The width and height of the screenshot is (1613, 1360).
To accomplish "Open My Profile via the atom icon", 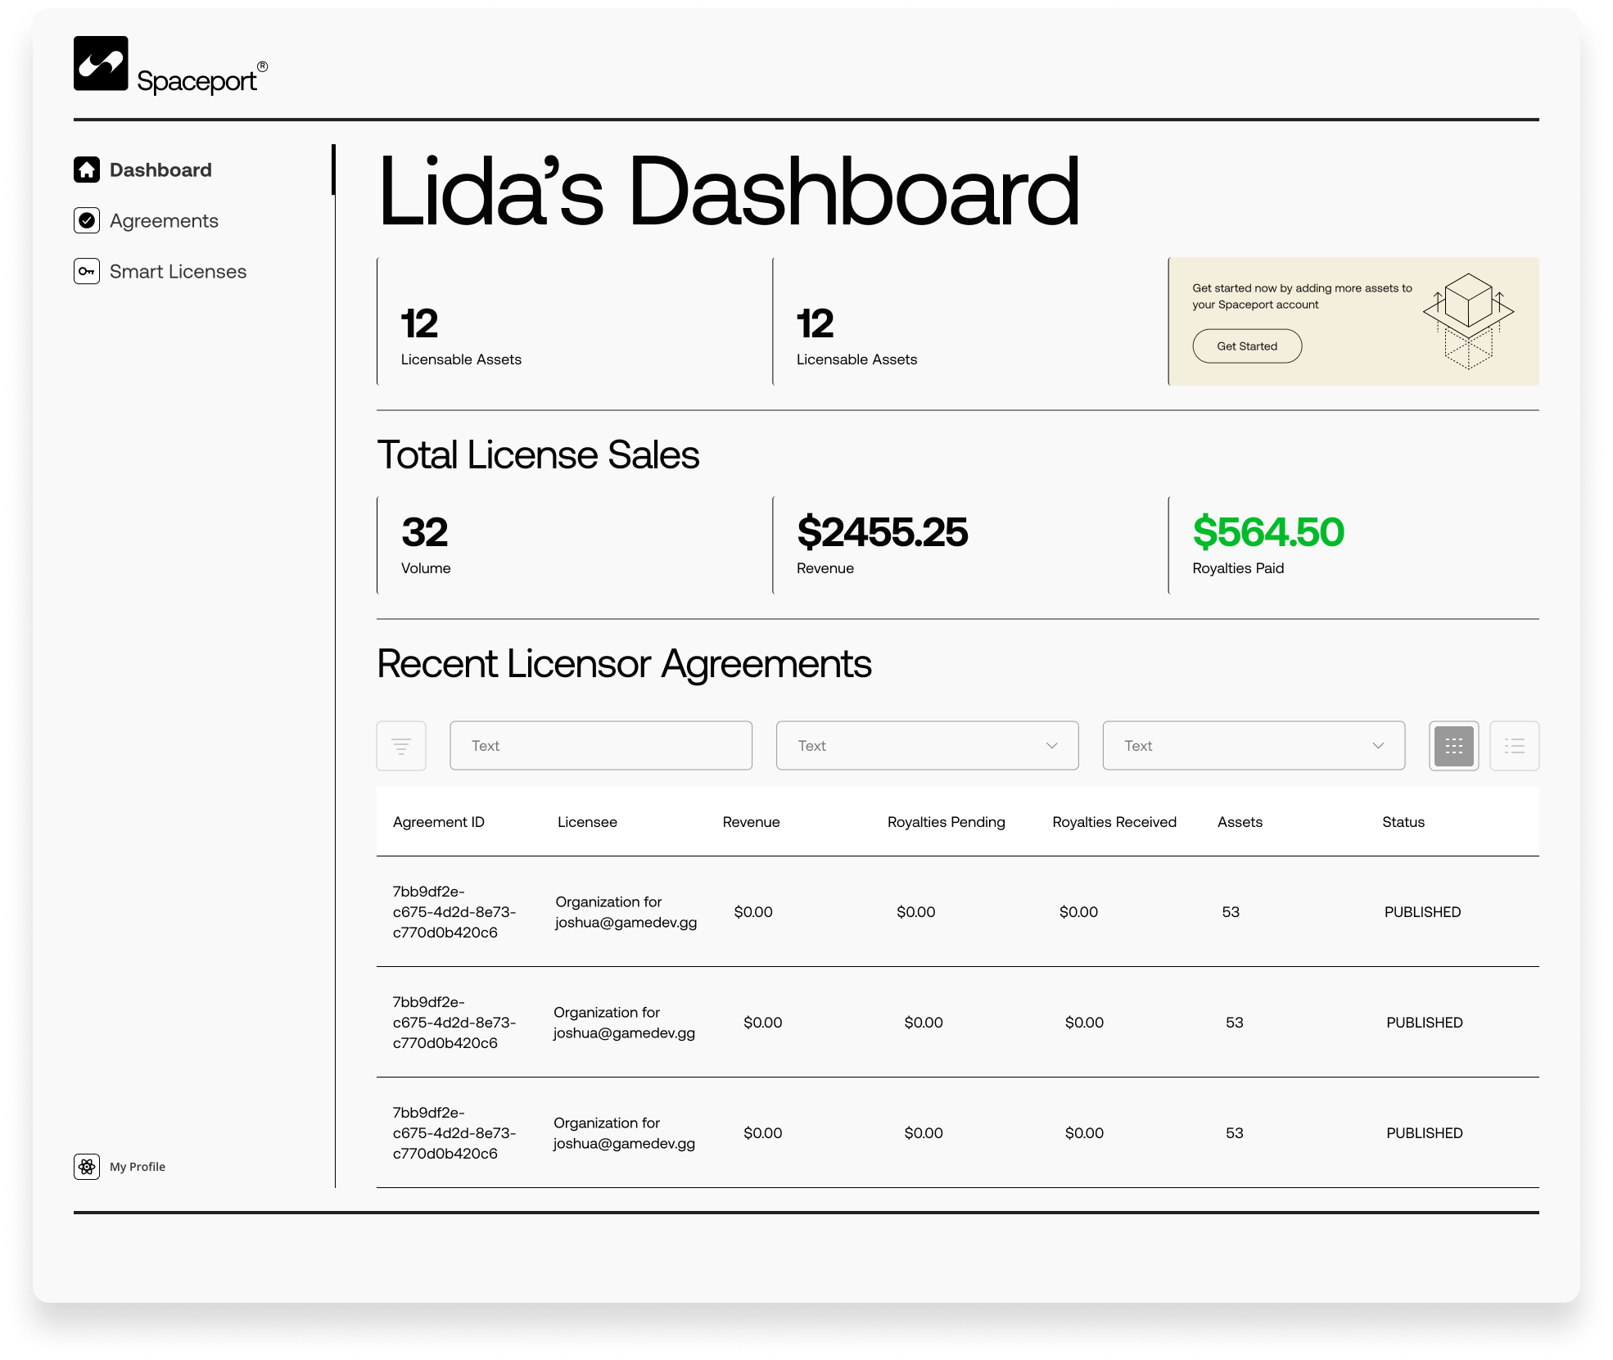I will pos(87,1166).
